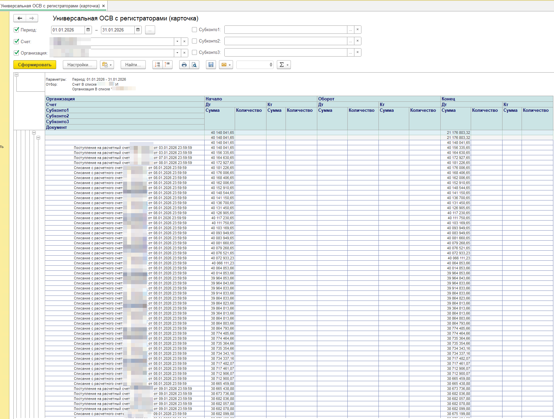Click into the Субконто2 input field
The width and height of the screenshot is (554, 419).
point(286,41)
